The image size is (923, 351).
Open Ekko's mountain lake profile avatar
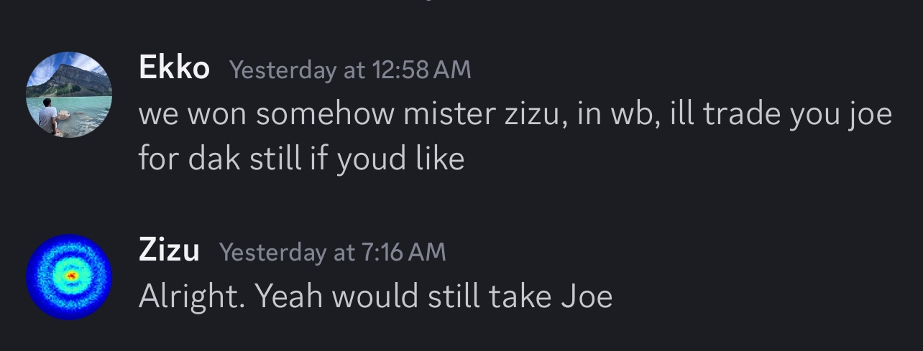point(69,94)
